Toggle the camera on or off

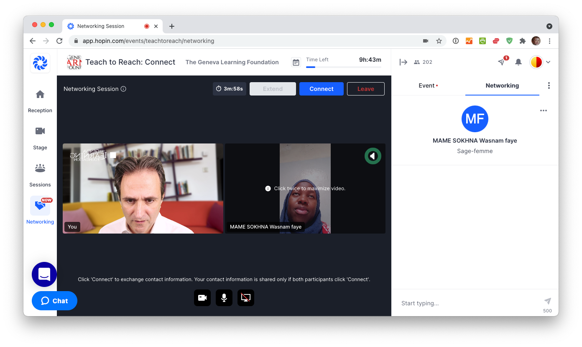click(202, 298)
